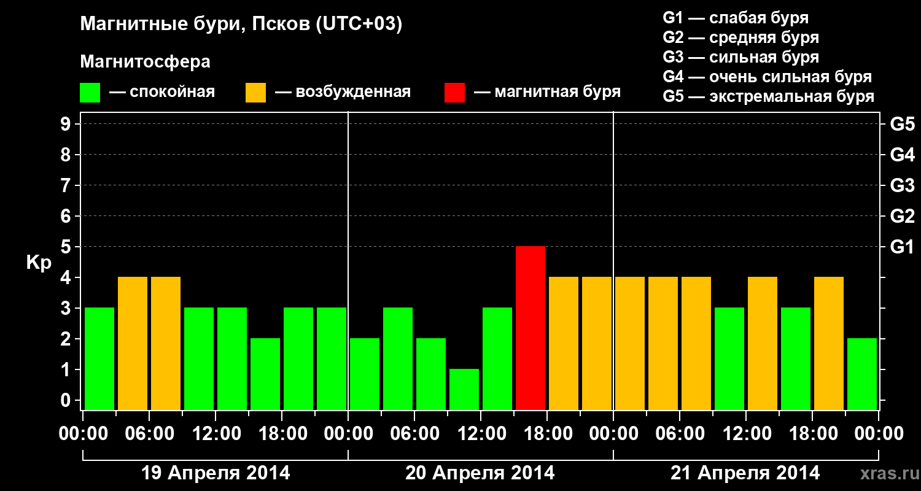Image resolution: width=921 pixels, height=491 pixels.
Task: Click the title 'Магнитные бури, Псков (UTC+03)'
Action: click(x=241, y=25)
